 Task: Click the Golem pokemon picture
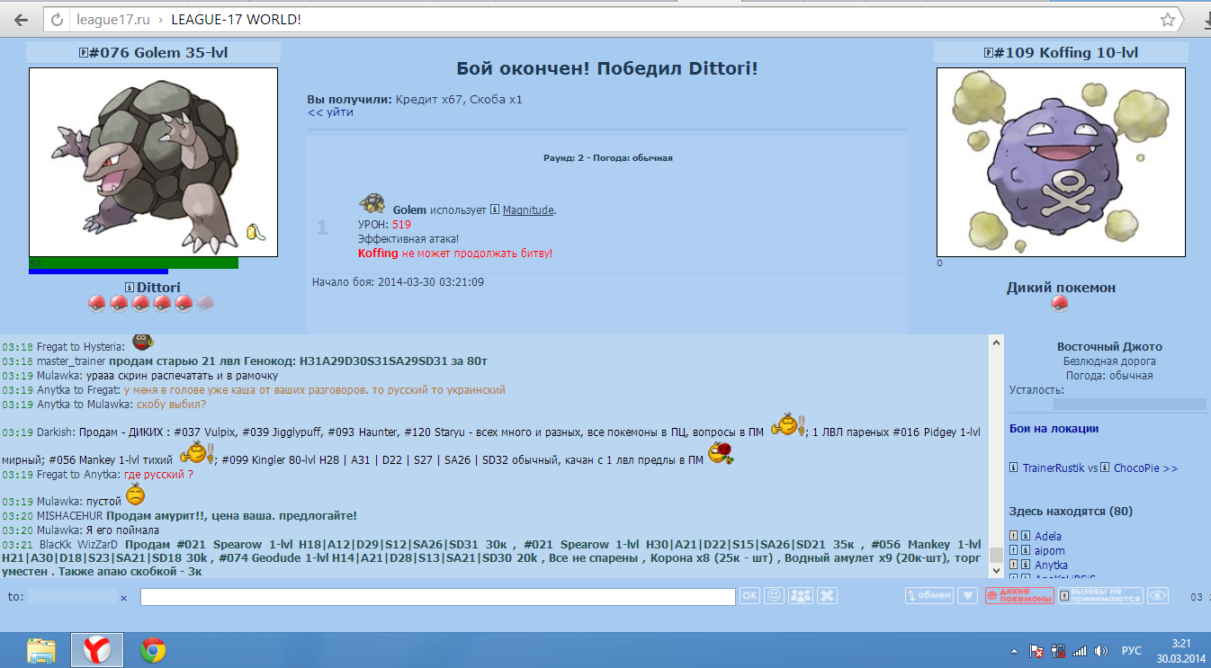pos(153,163)
